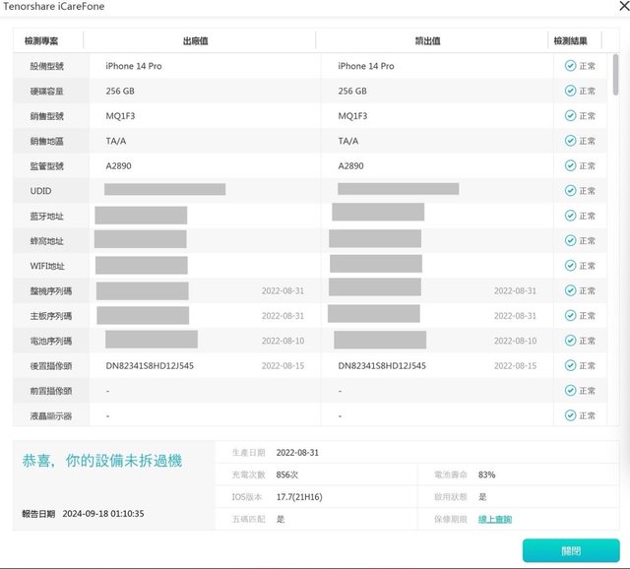Click the 硬碟容量 status checkmark icon
Screen dimensions: 630x569
(570, 91)
